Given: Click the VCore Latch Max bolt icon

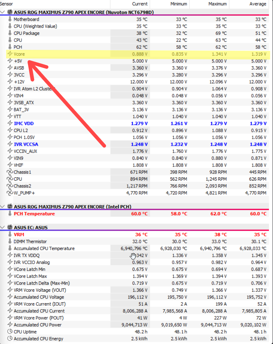Looking at the screenshot, I should [x=10, y=276].
